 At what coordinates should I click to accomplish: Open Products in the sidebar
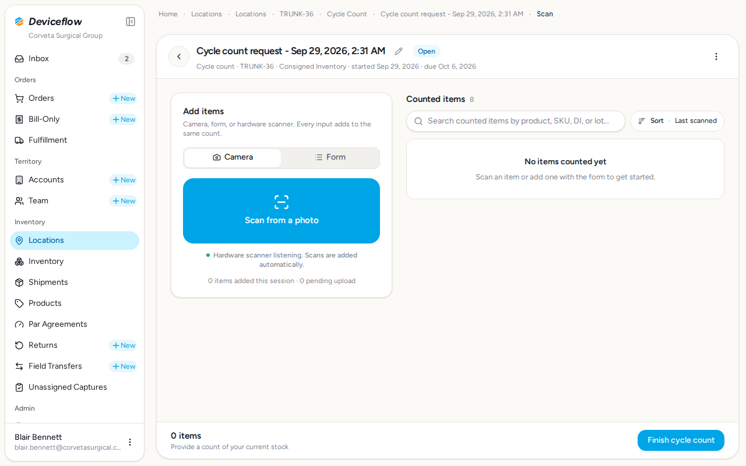pyautogui.click(x=75, y=303)
